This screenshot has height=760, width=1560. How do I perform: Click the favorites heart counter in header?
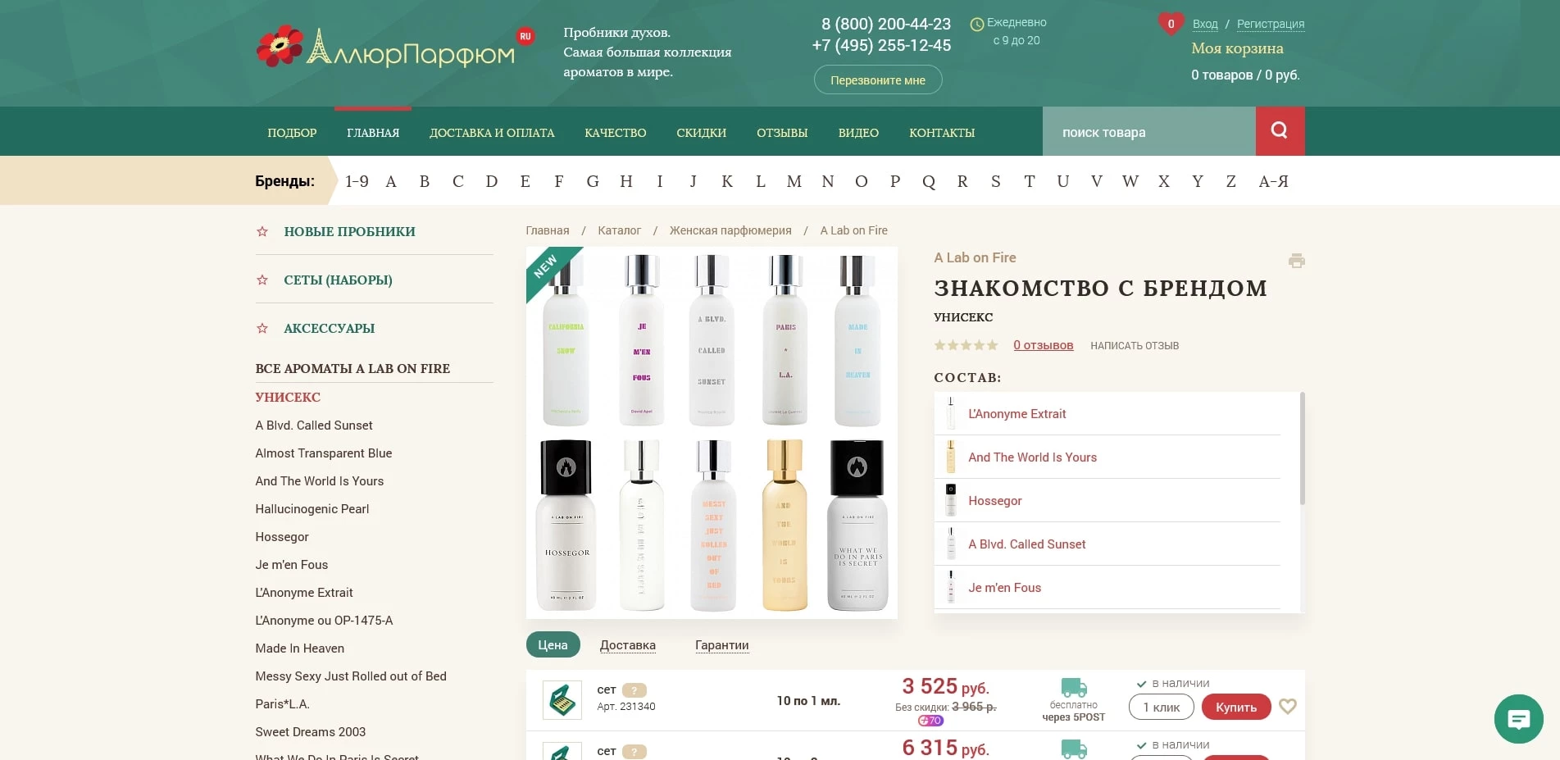point(1170,24)
